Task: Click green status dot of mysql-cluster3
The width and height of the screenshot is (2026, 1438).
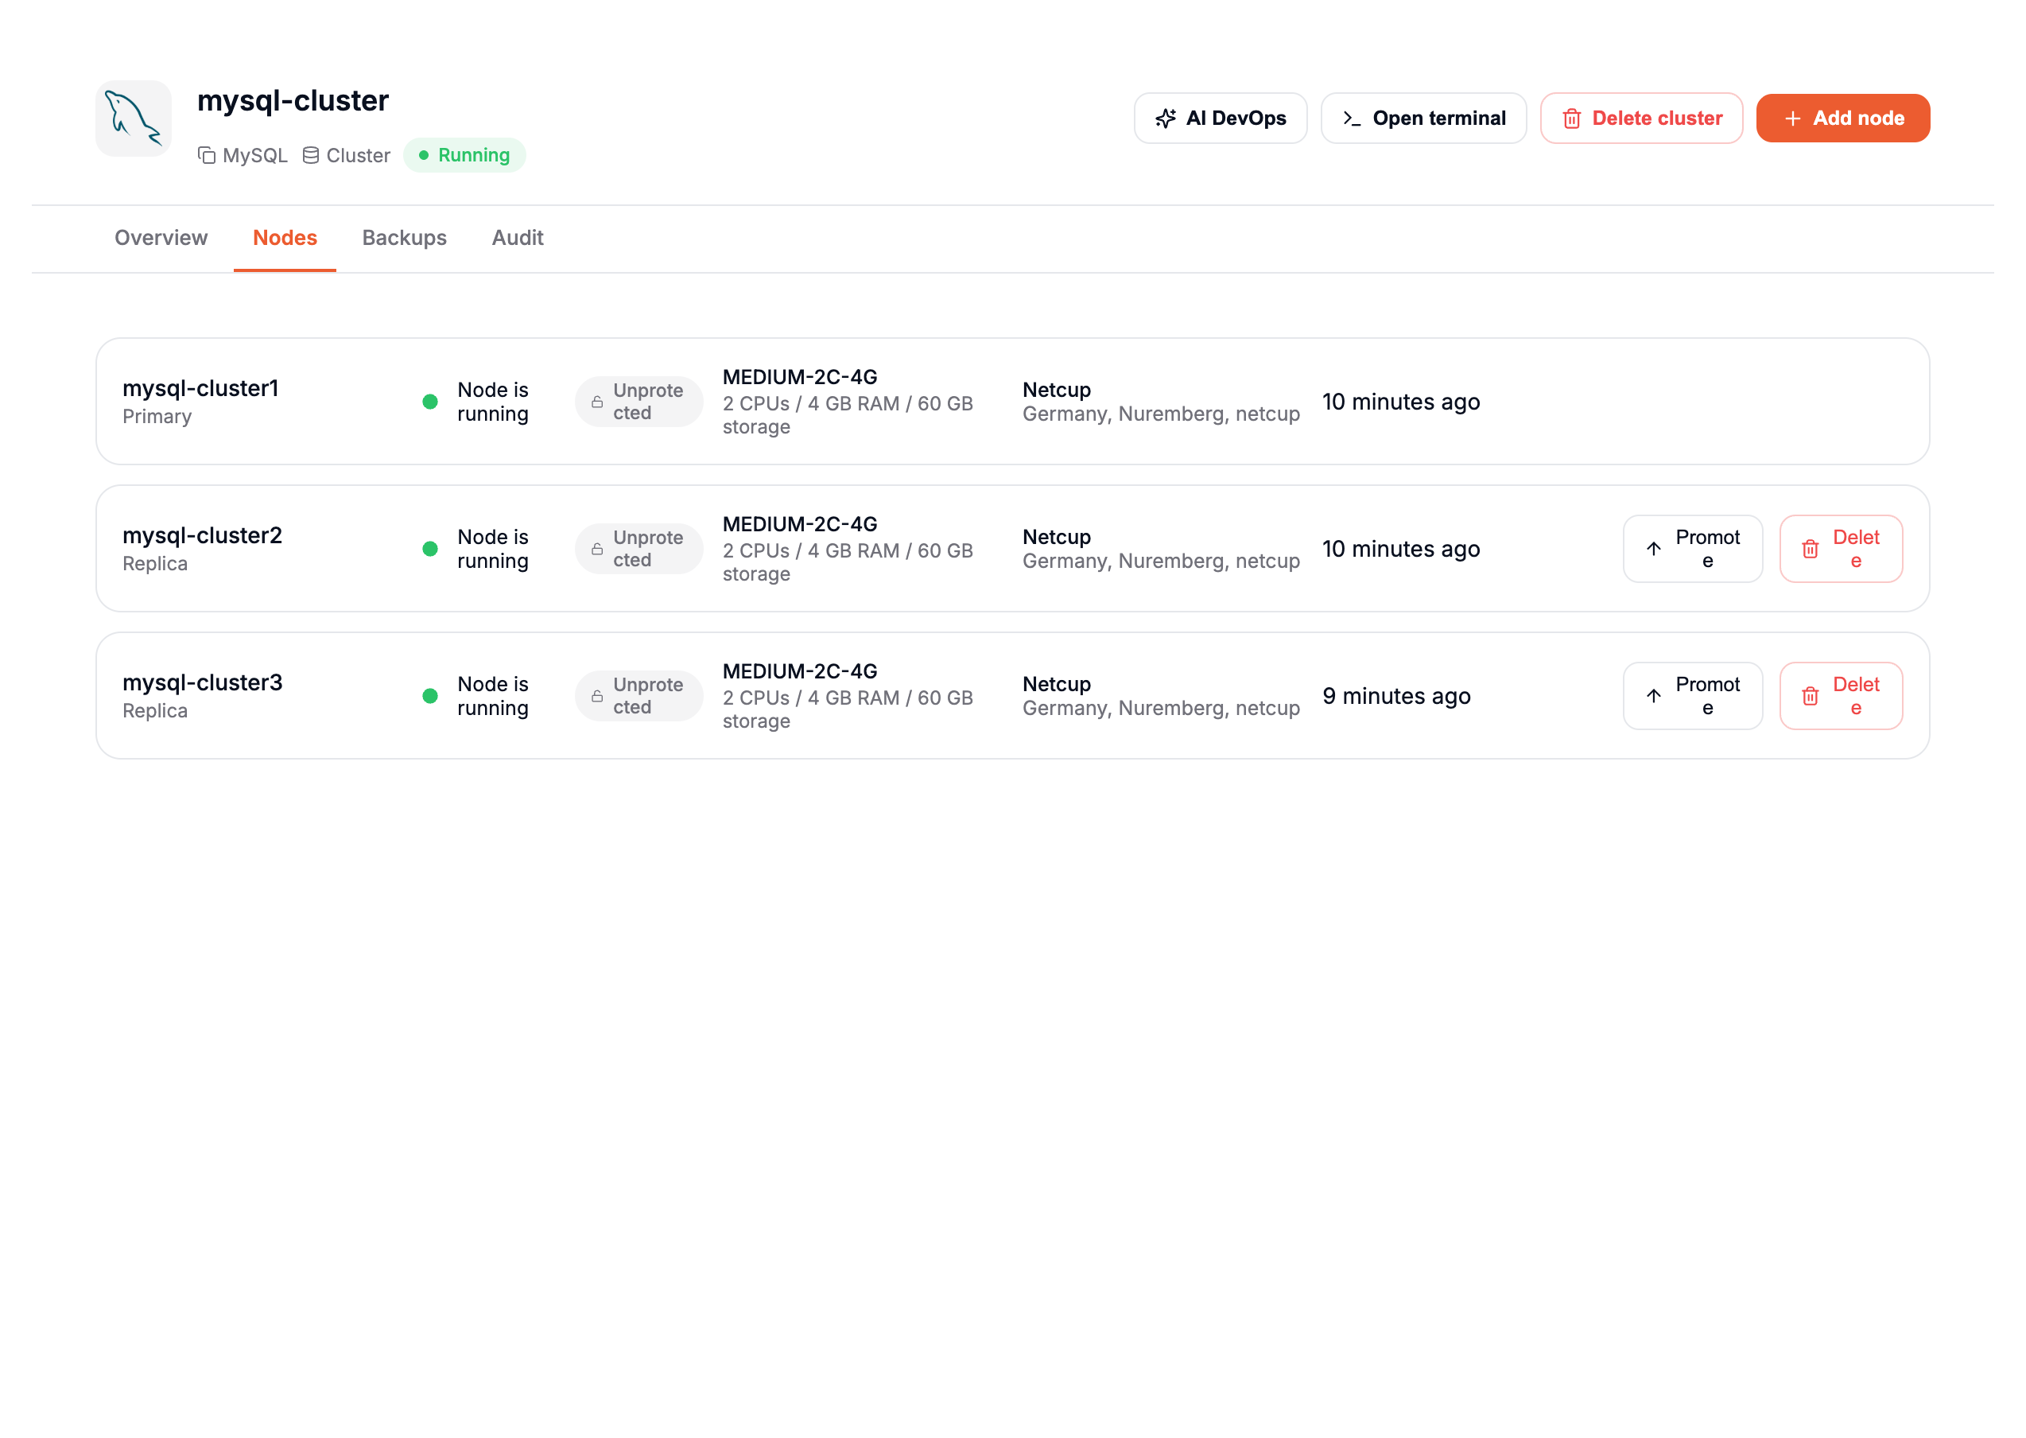Action: (430, 696)
